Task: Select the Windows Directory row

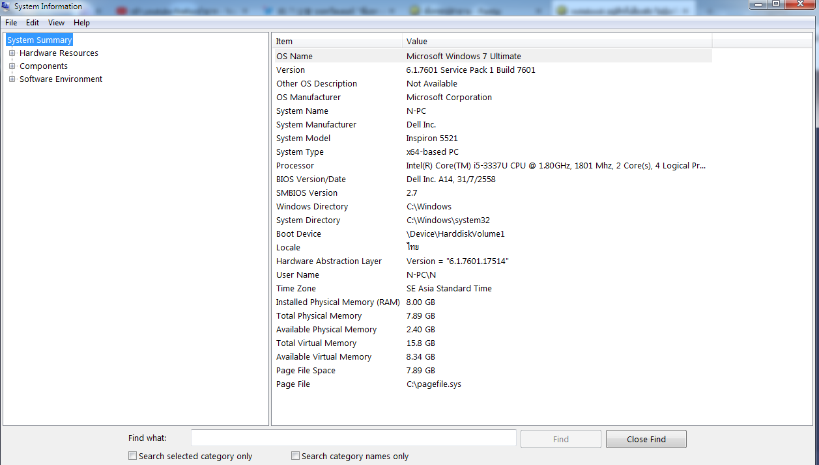Action: pyautogui.click(x=492, y=207)
